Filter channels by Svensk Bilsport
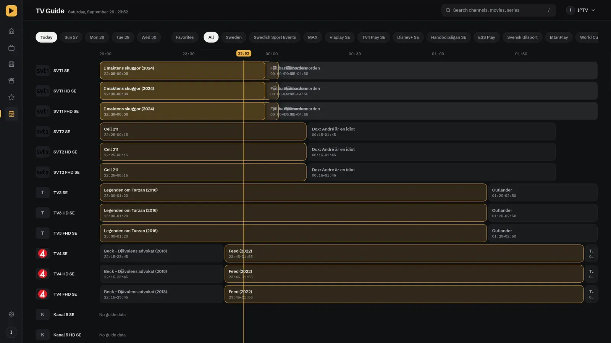The height and width of the screenshot is (343, 611). [522, 37]
